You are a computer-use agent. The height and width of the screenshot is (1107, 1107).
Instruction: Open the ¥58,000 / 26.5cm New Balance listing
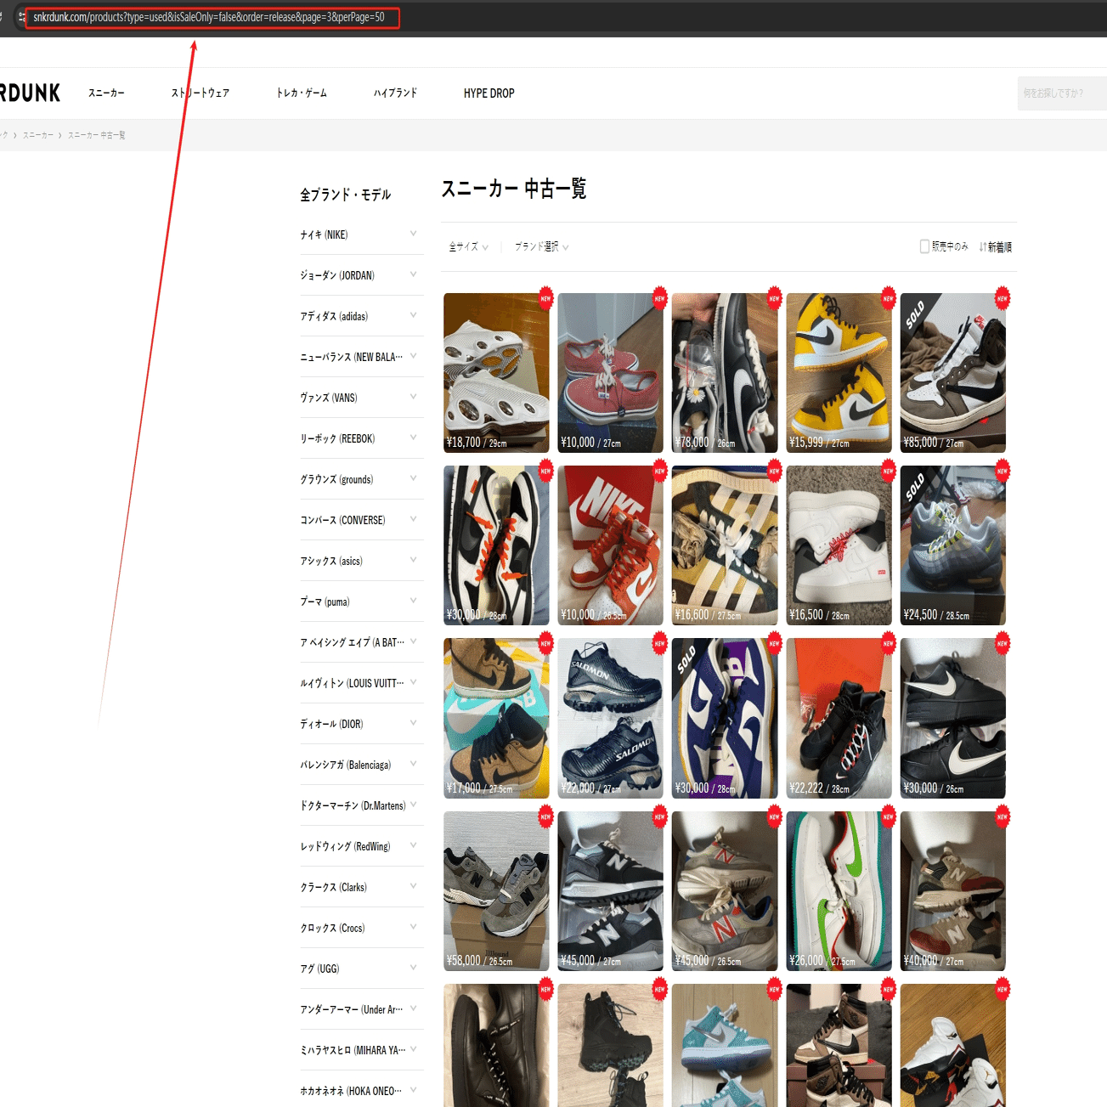click(x=496, y=891)
